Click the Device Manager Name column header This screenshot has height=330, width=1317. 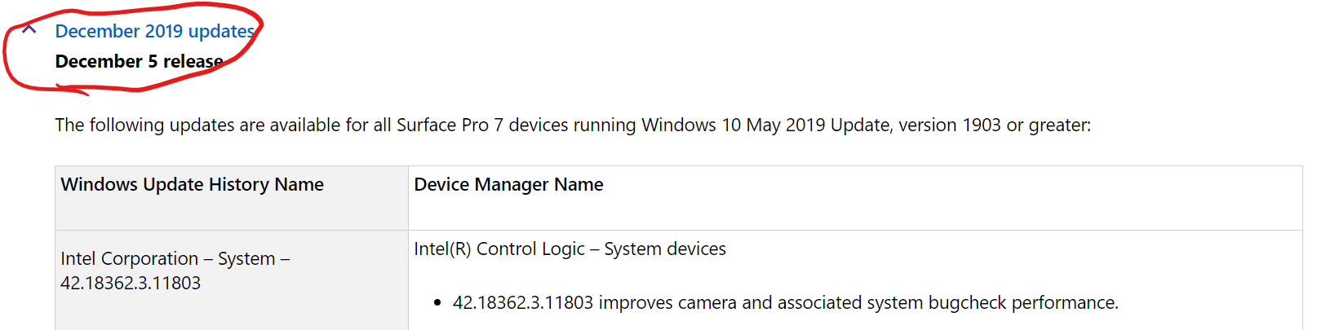(x=508, y=184)
